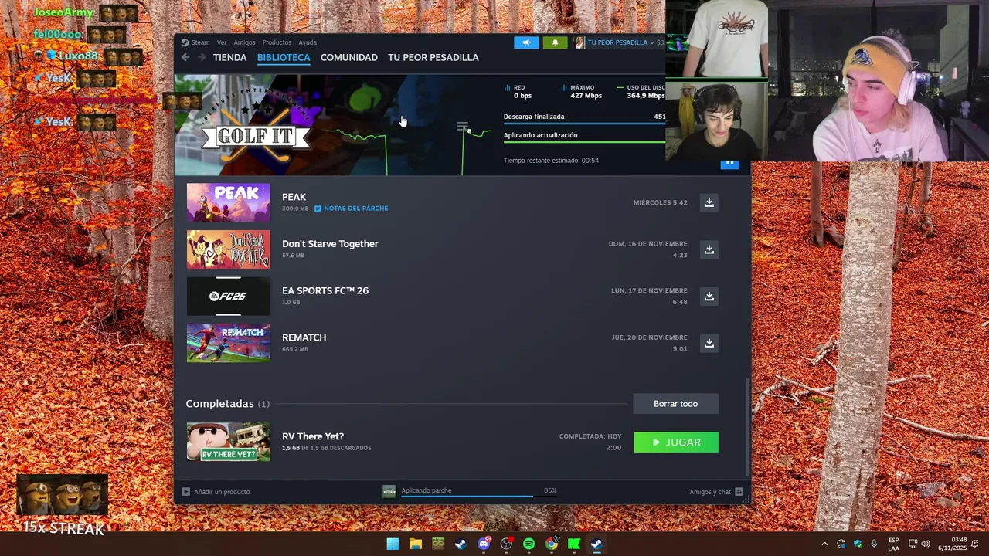The width and height of the screenshot is (989, 556).
Task: Open TU PEOR PESADILLA profile tab
Action: point(433,57)
